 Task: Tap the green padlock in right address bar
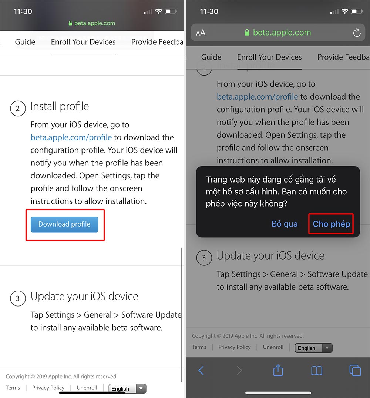point(247,32)
